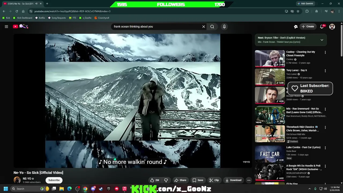This screenshot has width=343, height=193.
Task: Expand the Next up playlist panel chevron
Action: (322, 40)
